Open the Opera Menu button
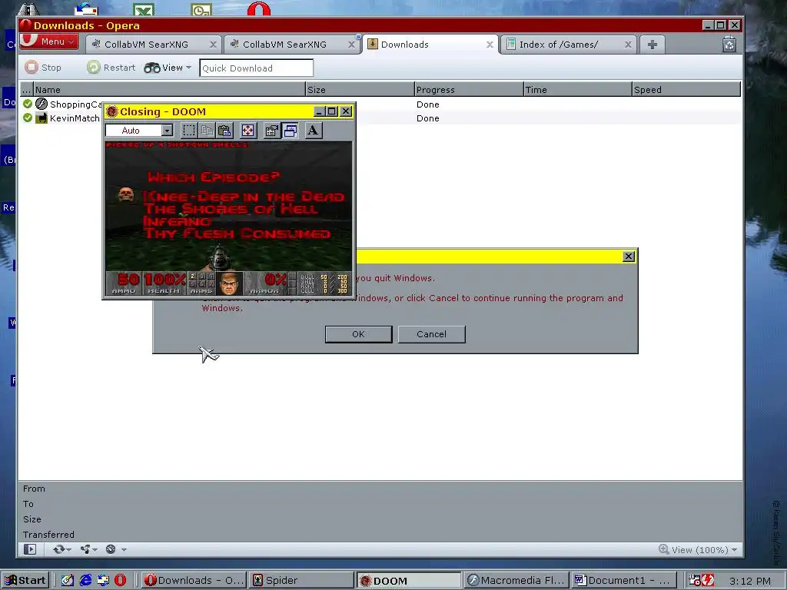Viewport: 787px width, 590px height. [x=48, y=41]
